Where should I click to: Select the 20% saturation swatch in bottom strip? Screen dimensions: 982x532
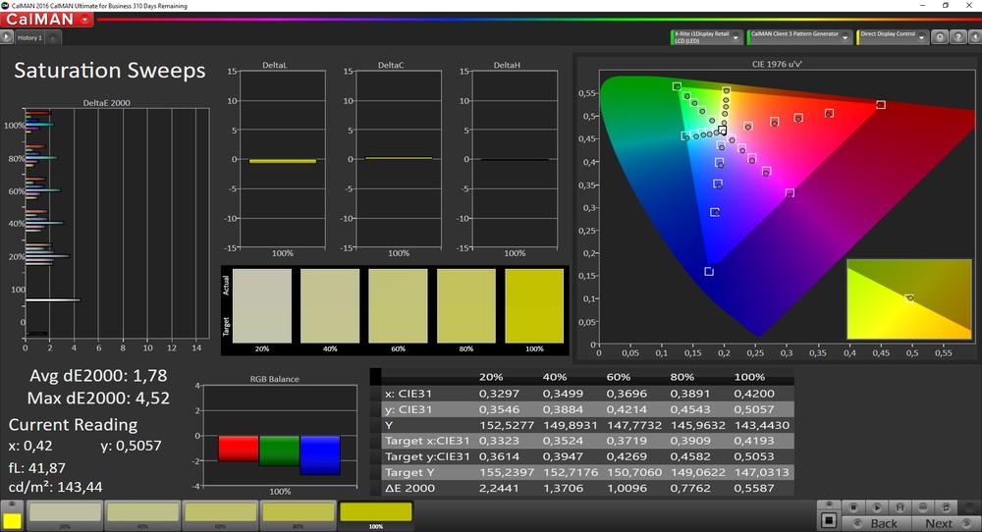tap(64, 512)
